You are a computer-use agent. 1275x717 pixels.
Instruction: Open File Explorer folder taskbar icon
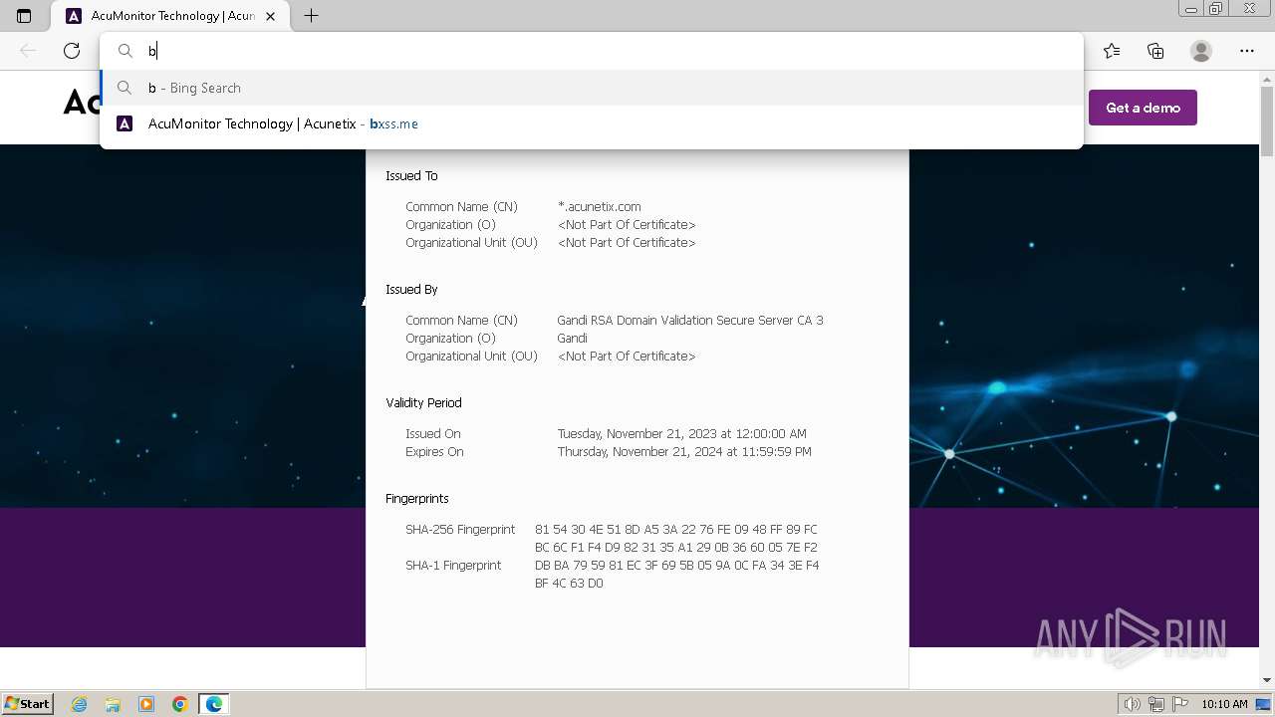(113, 704)
